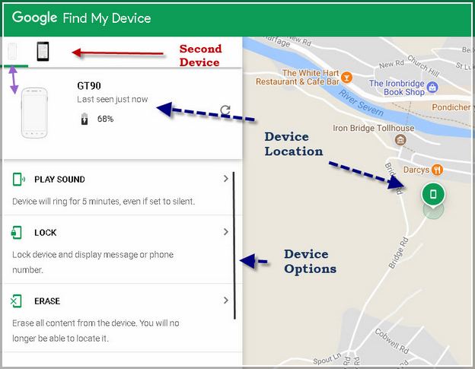Expand Lock via its chevron arrow
The height and width of the screenshot is (369, 475).
point(225,232)
